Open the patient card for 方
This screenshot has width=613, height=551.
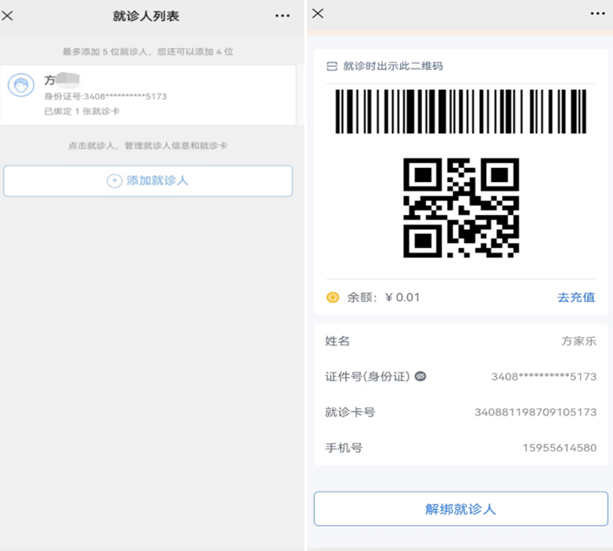point(148,95)
